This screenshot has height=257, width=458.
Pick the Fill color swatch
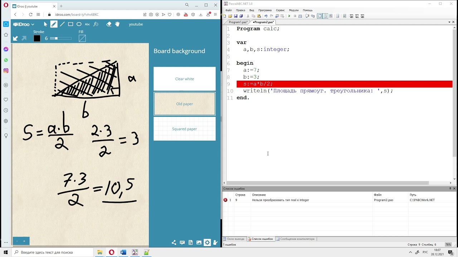click(82, 39)
